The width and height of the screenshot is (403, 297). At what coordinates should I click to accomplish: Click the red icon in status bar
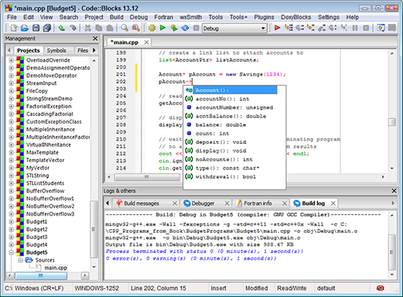(380, 288)
